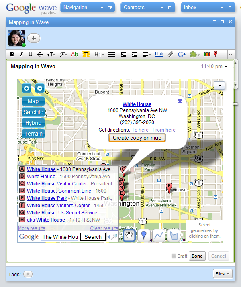
Task: Increase paragraph indent
Action: tap(123, 54)
